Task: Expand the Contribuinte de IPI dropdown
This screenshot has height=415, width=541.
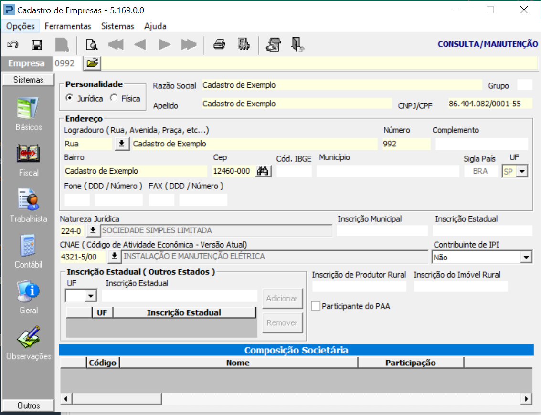Action: point(526,257)
